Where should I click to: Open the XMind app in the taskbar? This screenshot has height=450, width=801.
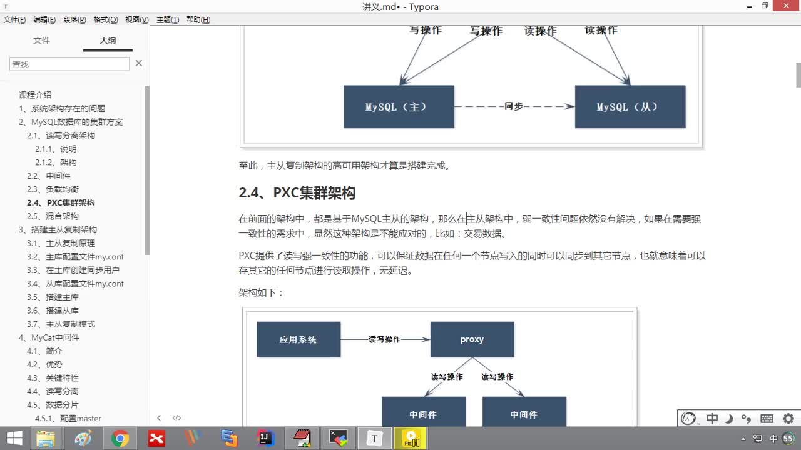coord(156,439)
